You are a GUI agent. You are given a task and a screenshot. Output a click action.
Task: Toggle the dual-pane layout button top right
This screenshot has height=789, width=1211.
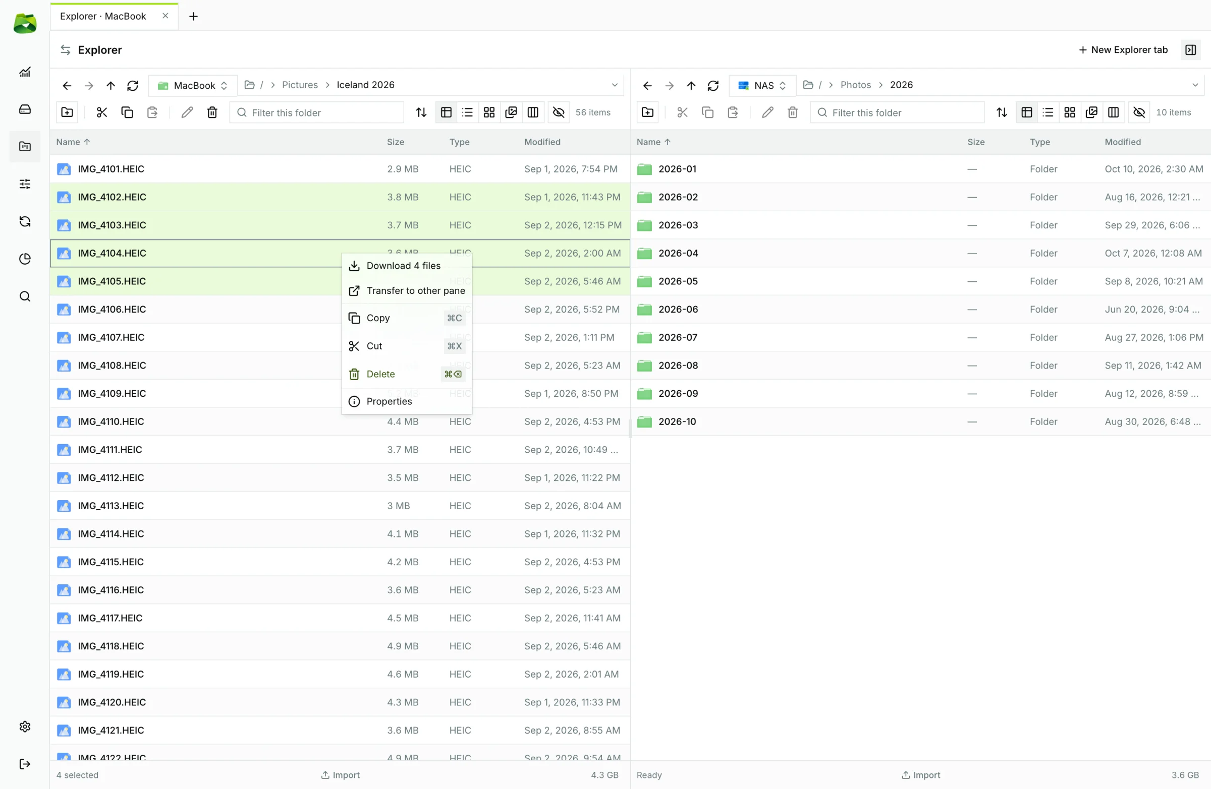point(1190,50)
